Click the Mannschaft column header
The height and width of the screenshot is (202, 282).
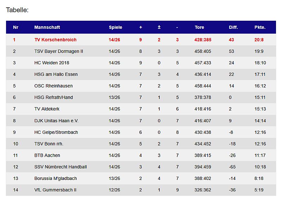(x=47, y=27)
